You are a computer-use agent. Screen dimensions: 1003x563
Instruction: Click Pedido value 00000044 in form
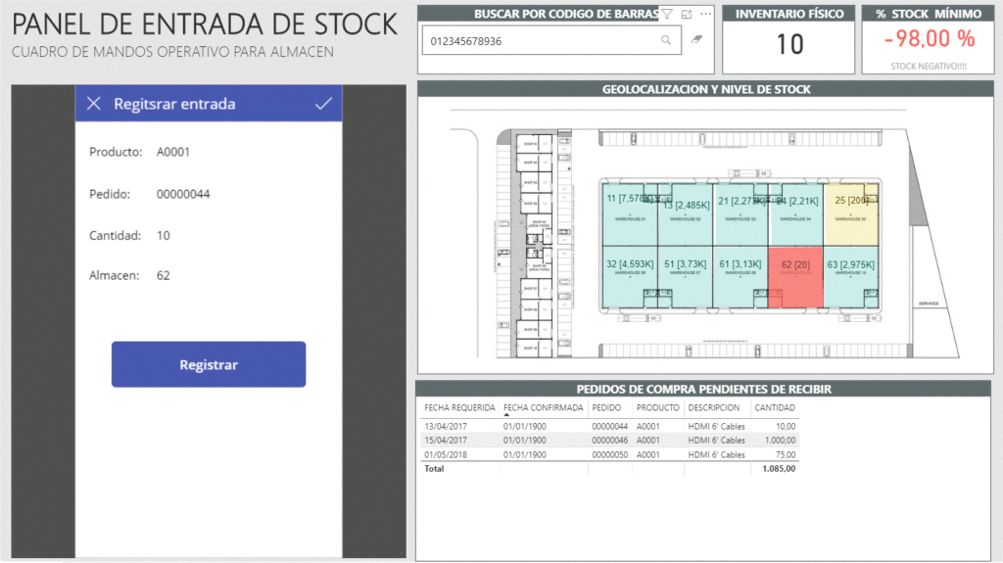(x=183, y=194)
